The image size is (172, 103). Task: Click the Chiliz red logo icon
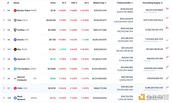pos(15,88)
